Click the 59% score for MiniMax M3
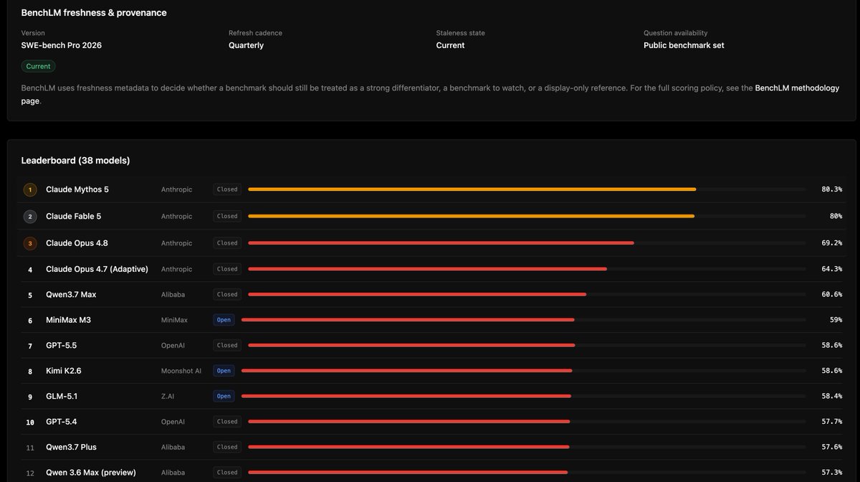860x482 pixels. pyautogui.click(x=836, y=320)
